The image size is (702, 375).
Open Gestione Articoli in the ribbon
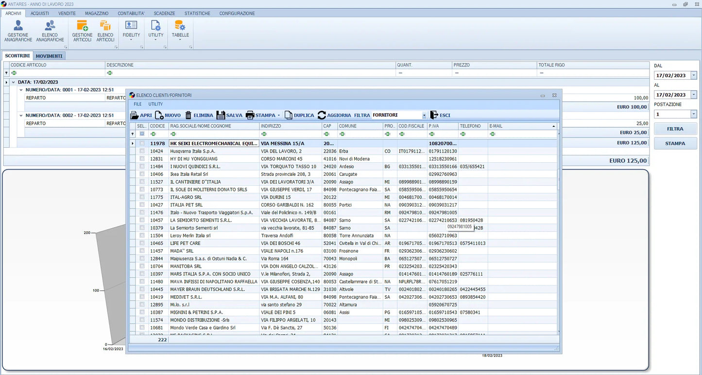(x=82, y=32)
